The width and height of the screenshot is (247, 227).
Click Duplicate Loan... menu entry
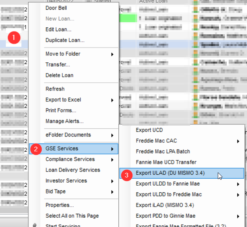coord(73,40)
